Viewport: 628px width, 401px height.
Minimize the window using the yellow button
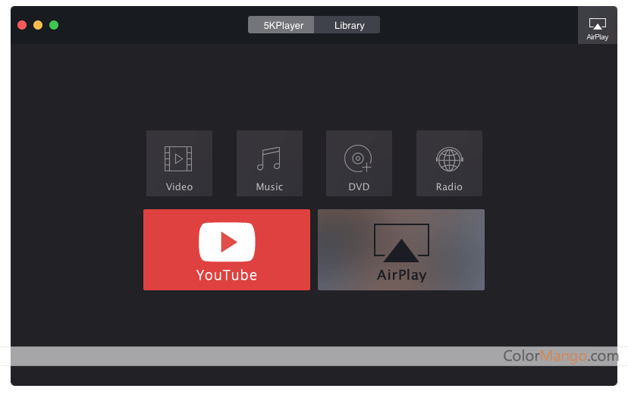[38, 25]
